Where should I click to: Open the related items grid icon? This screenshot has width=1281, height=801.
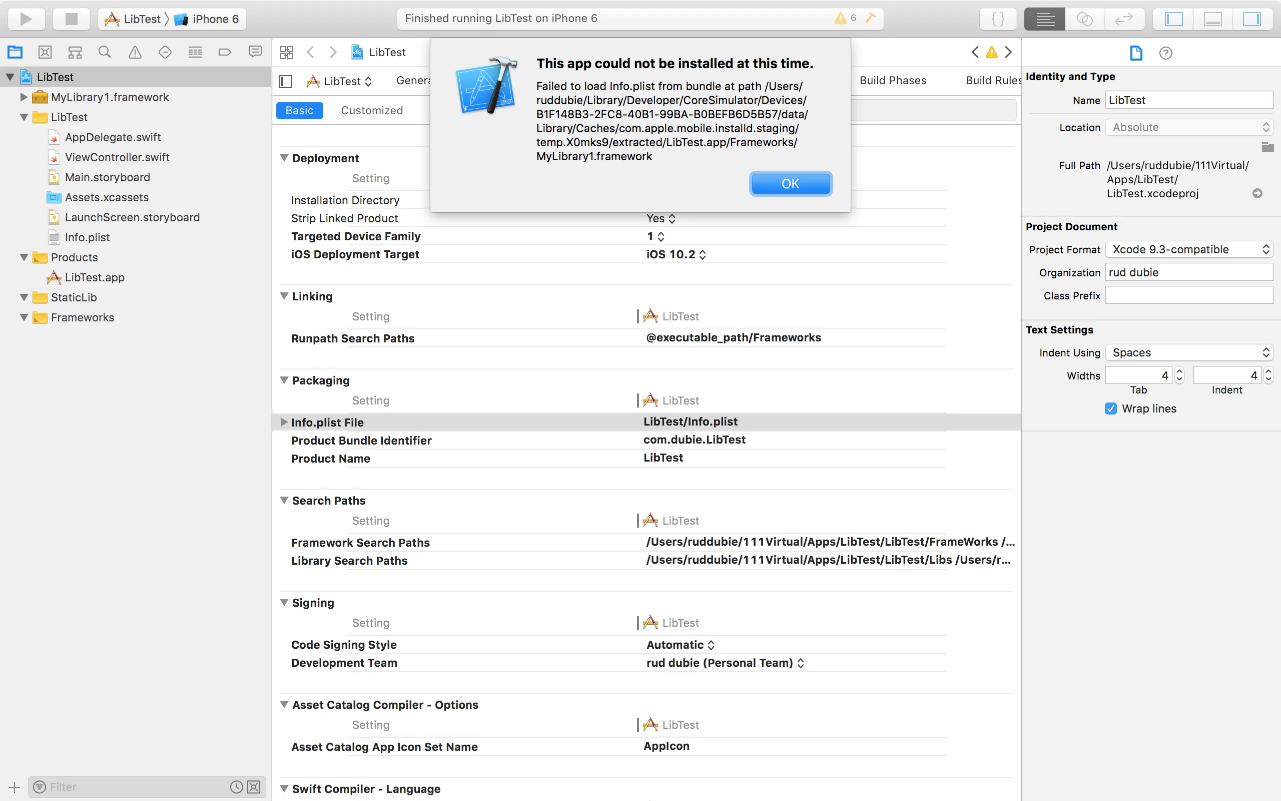click(x=286, y=52)
